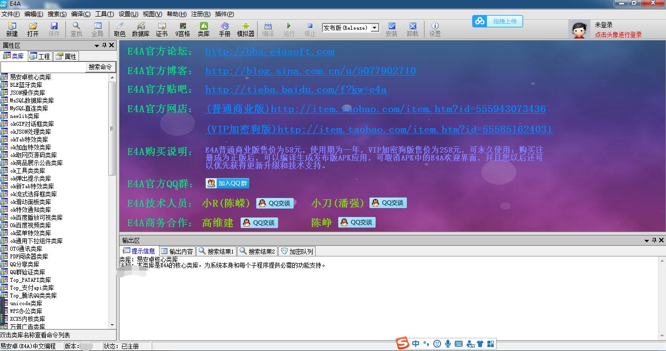Click the 搜索命令 button
The width and height of the screenshot is (666, 351).
(100, 67)
